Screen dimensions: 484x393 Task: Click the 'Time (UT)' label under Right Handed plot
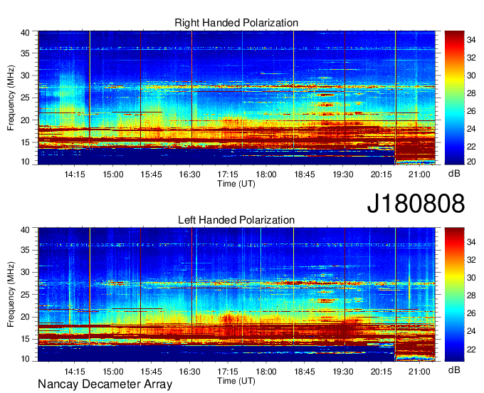coord(236,184)
